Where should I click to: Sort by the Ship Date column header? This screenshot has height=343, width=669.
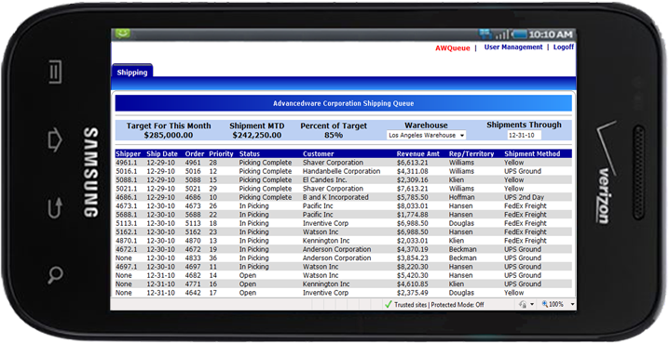point(162,153)
